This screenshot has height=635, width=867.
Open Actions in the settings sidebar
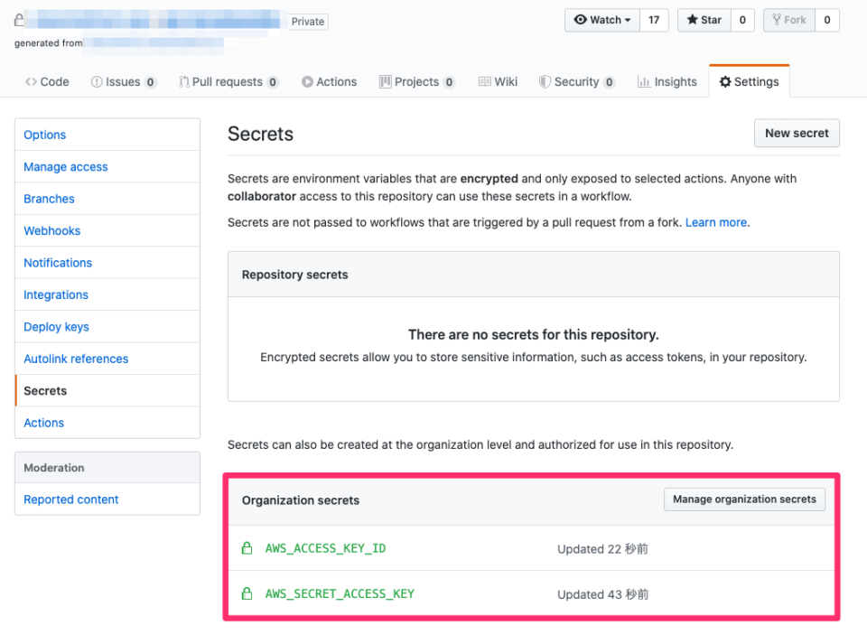(x=107, y=423)
